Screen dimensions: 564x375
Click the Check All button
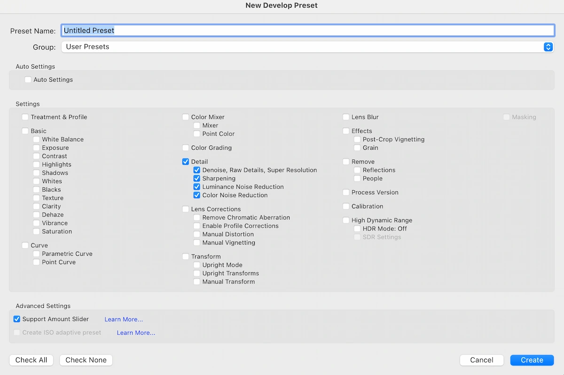[x=31, y=360]
